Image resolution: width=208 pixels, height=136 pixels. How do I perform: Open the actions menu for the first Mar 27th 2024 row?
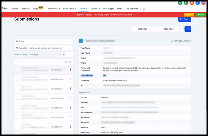click(x=71, y=70)
